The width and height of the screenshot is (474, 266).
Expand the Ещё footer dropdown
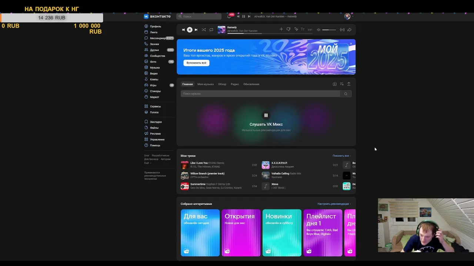click(147, 163)
